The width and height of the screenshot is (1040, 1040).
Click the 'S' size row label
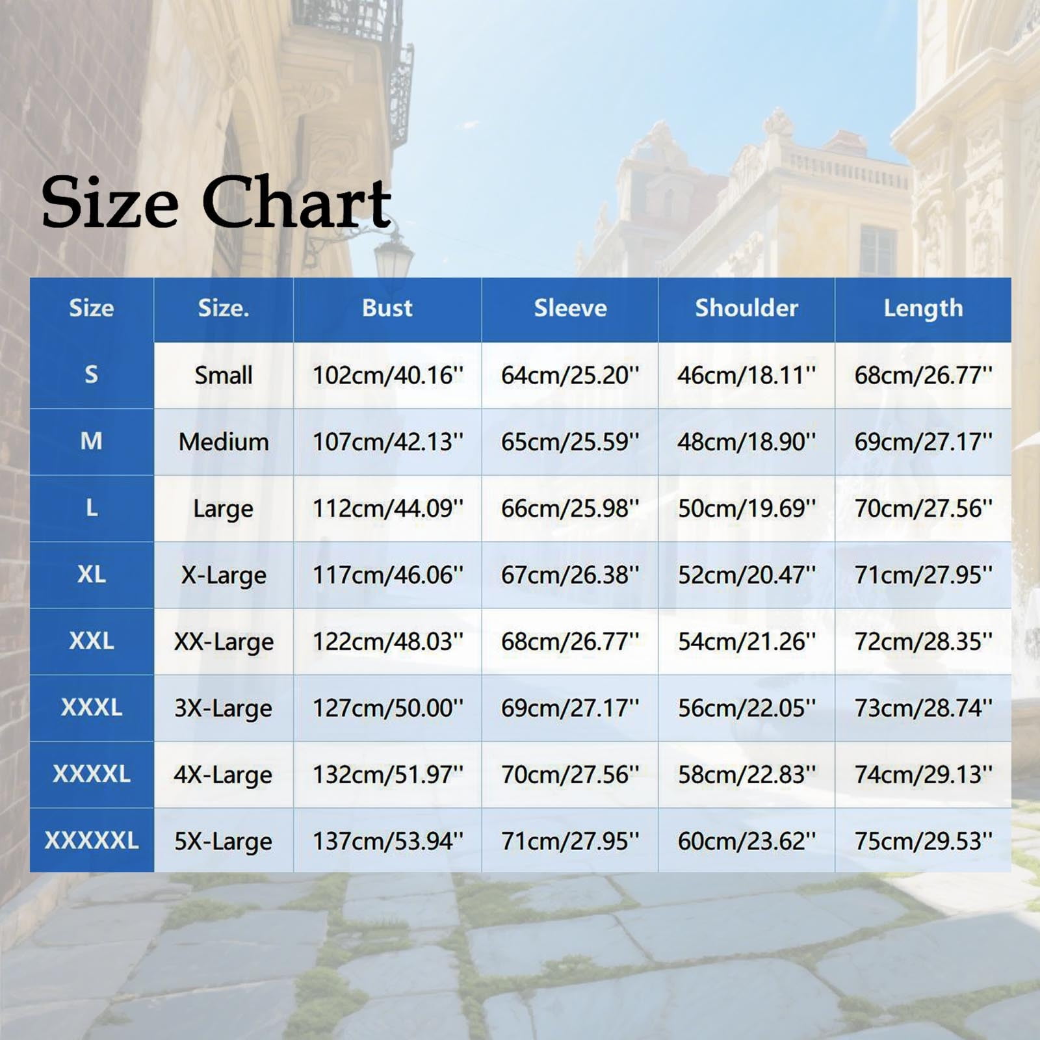92,374
